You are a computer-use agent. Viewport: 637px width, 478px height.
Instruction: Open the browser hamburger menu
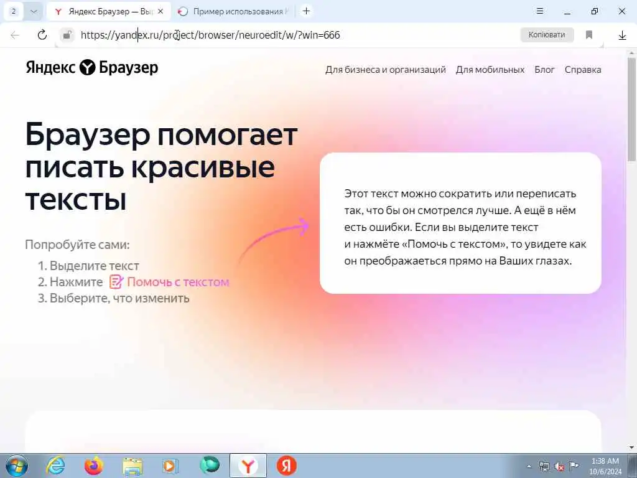540,11
